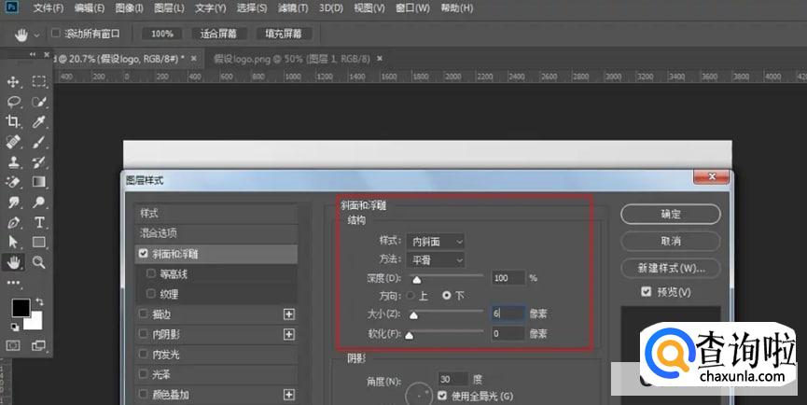This screenshot has width=807, height=405.
Task: Open the 滤镜(T) menu
Action: 293,7
